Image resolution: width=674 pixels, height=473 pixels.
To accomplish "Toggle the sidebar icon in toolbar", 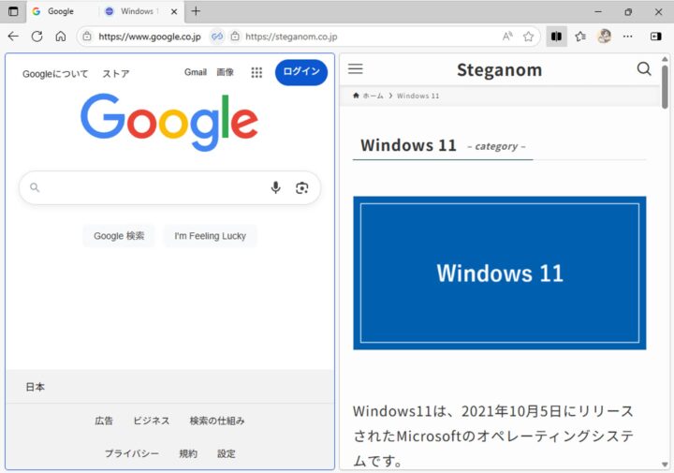I will click(656, 37).
